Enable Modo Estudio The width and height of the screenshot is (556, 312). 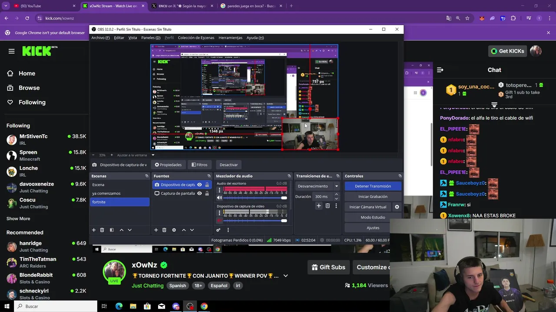click(373, 218)
